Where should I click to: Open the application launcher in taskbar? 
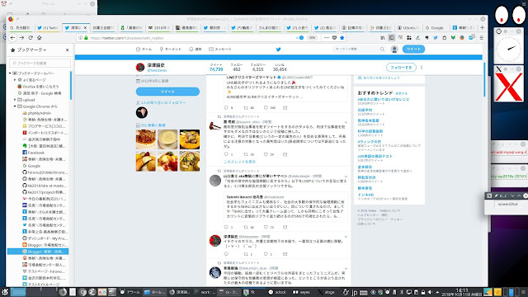[5, 292]
